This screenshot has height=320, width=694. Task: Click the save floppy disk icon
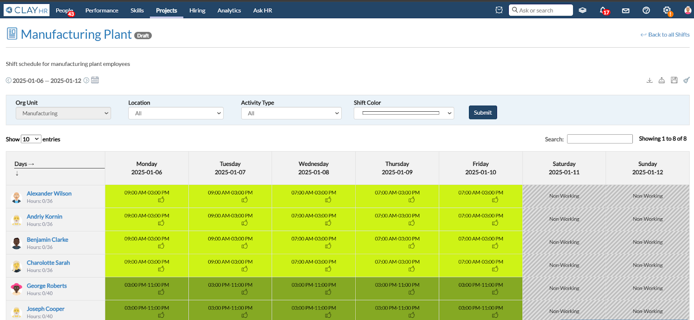click(x=674, y=80)
